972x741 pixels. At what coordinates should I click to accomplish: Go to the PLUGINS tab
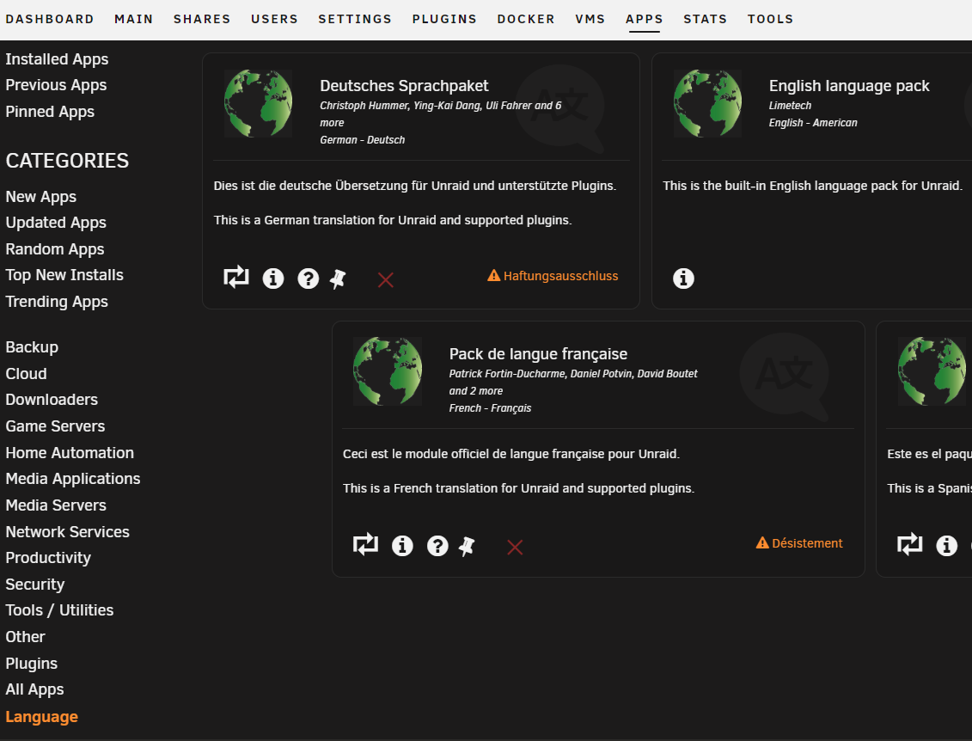(x=444, y=19)
